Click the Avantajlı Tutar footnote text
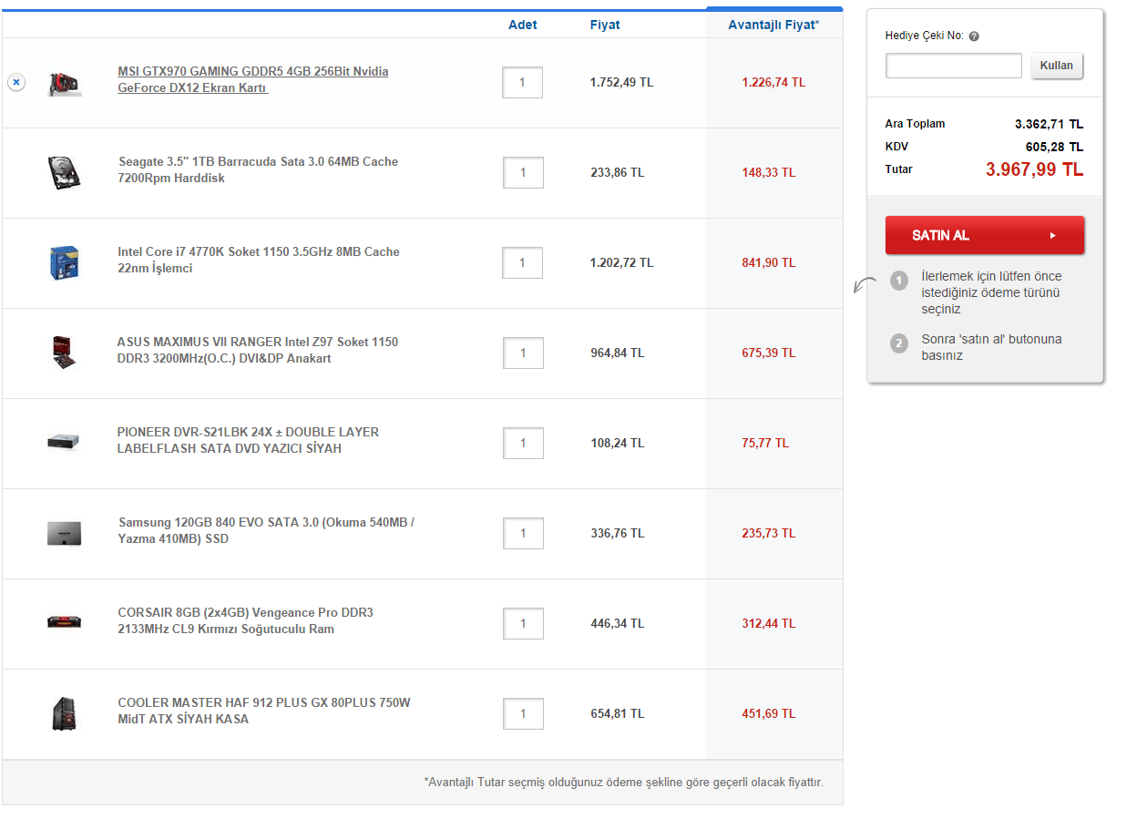 [624, 782]
